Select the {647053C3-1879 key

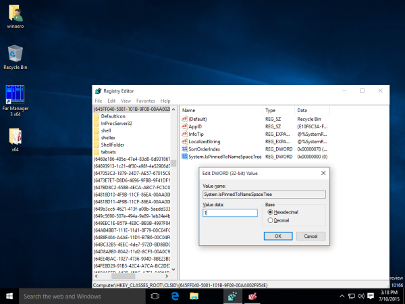[132, 173]
